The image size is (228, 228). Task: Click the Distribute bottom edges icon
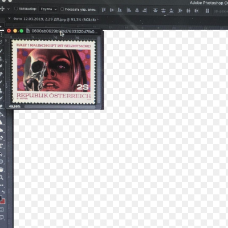[x=171, y=10]
